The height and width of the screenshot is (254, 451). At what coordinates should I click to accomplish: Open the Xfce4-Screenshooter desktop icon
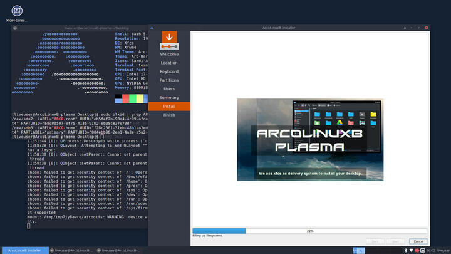point(17,14)
